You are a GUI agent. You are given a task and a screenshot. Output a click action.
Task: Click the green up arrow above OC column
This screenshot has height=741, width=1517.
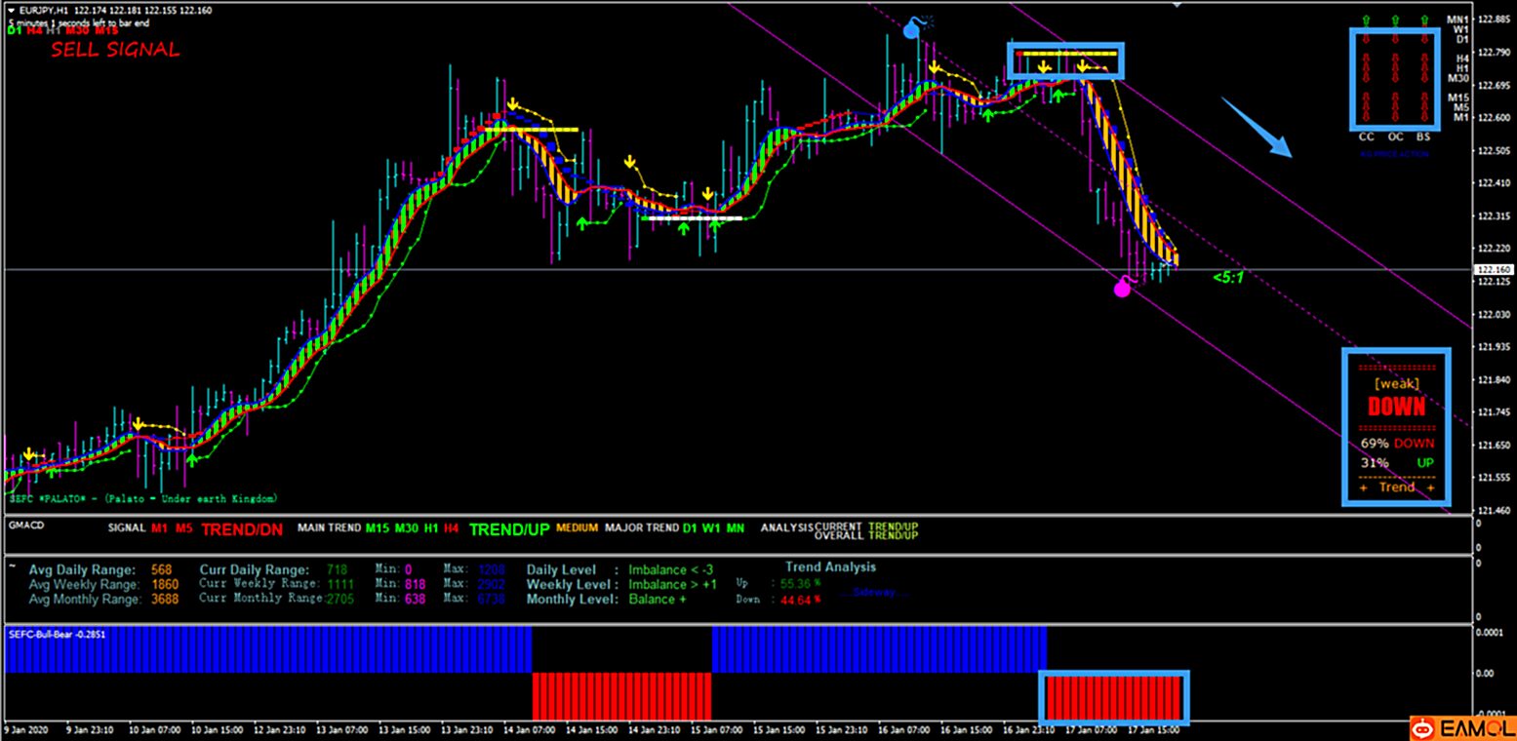(1395, 20)
